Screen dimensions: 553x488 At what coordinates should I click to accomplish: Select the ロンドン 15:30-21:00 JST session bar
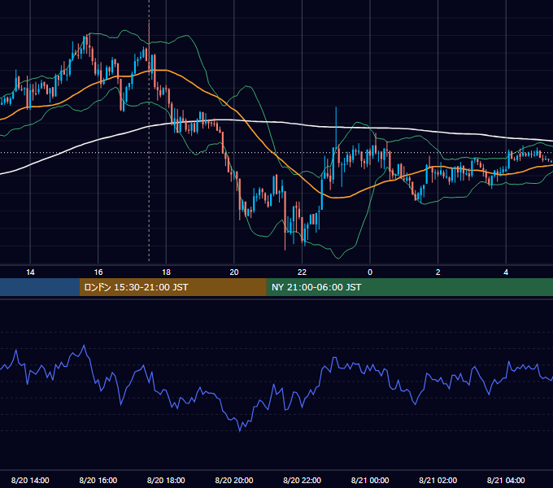pyautogui.click(x=172, y=287)
